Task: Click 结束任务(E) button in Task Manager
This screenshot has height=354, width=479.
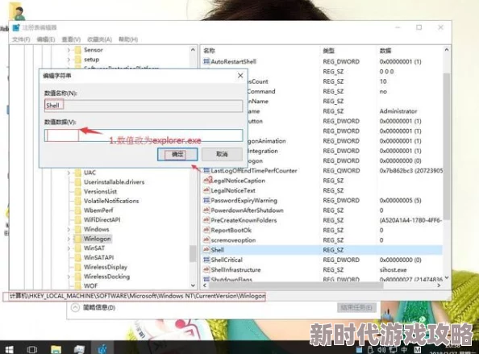Action: click(356, 307)
